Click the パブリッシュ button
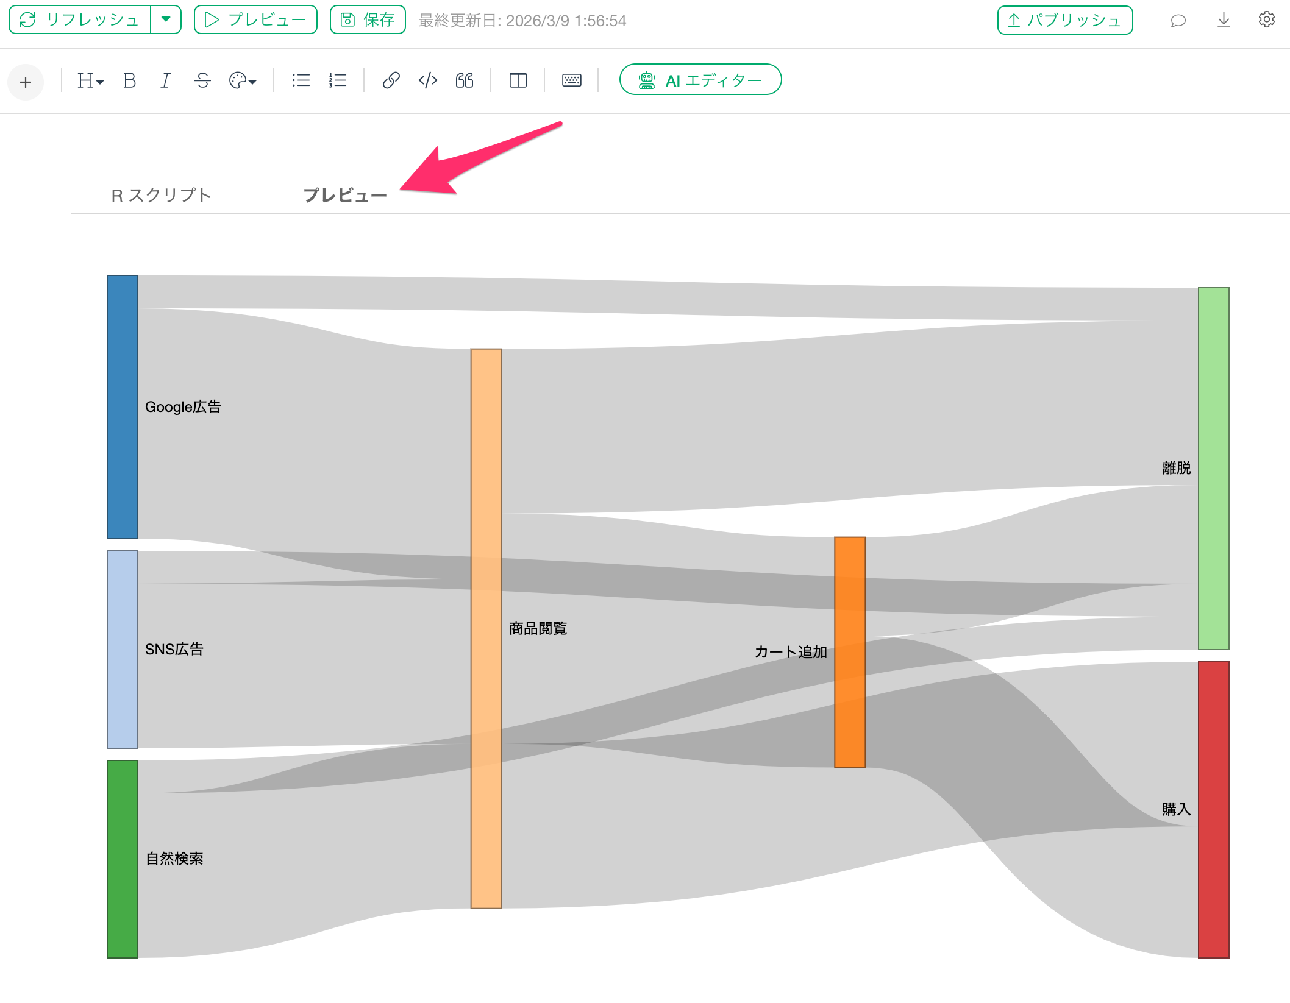This screenshot has width=1290, height=1003. pos(1064,21)
